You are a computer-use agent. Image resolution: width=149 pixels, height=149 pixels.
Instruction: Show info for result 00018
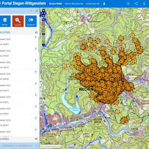[36, 60]
